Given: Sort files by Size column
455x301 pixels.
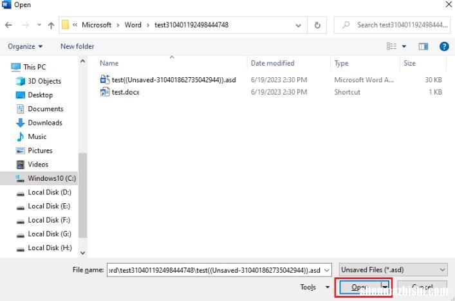Looking at the screenshot, I should (x=409, y=63).
